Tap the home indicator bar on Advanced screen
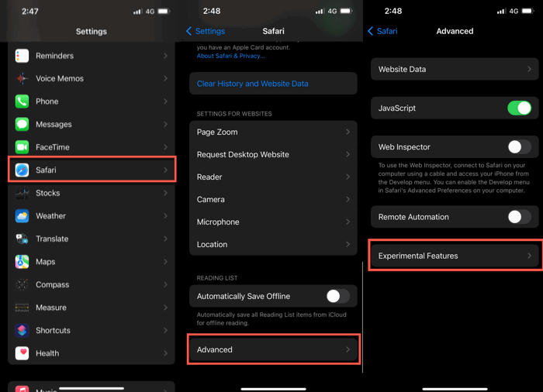Screen dimensions: 543x392 pos(455,389)
